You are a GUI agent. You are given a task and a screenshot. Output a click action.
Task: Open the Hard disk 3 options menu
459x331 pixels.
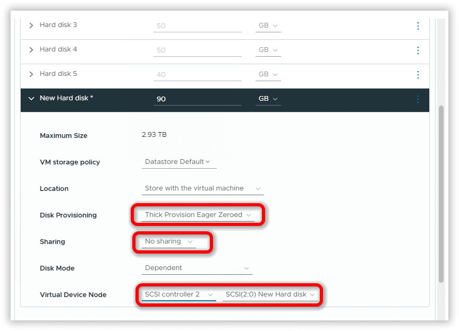(418, 26)
